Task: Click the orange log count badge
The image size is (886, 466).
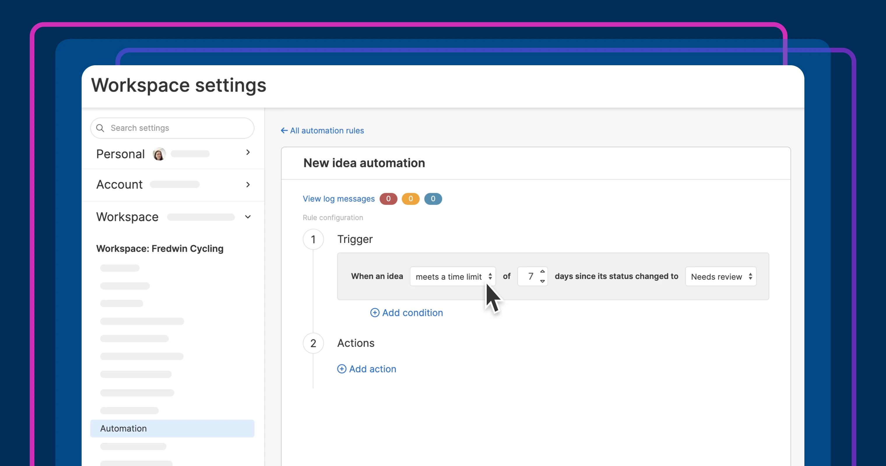Action: pyautogui.click(x=410, y=199)
